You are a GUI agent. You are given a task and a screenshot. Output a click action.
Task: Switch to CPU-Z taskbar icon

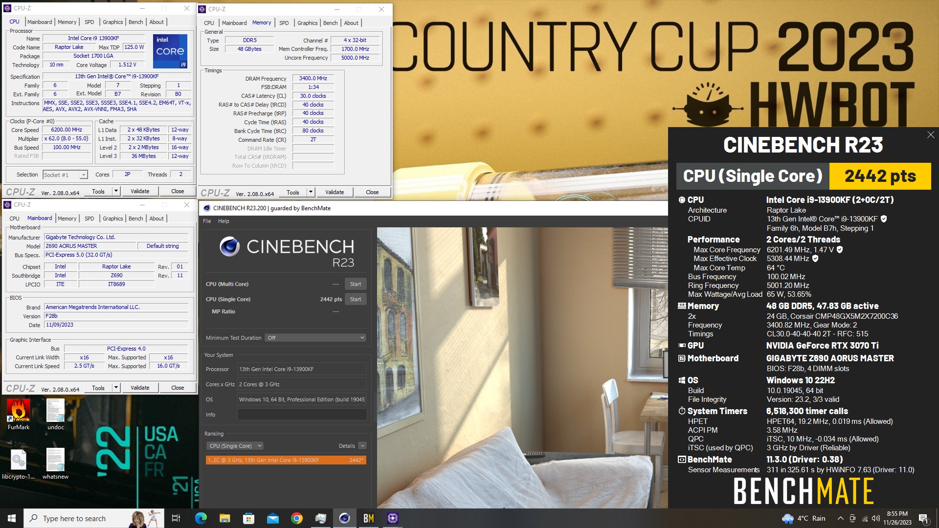pyautogui.click(x=393, y=518)
